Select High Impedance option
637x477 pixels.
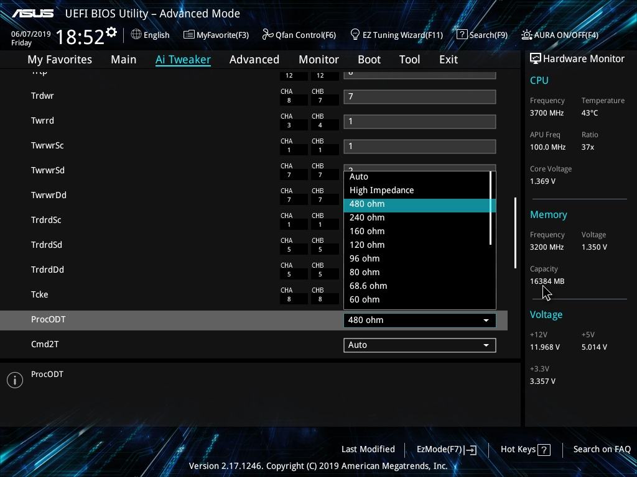pos(417,190)
